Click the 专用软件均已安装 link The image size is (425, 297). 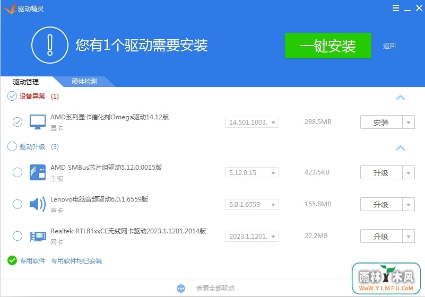point(76,261)
